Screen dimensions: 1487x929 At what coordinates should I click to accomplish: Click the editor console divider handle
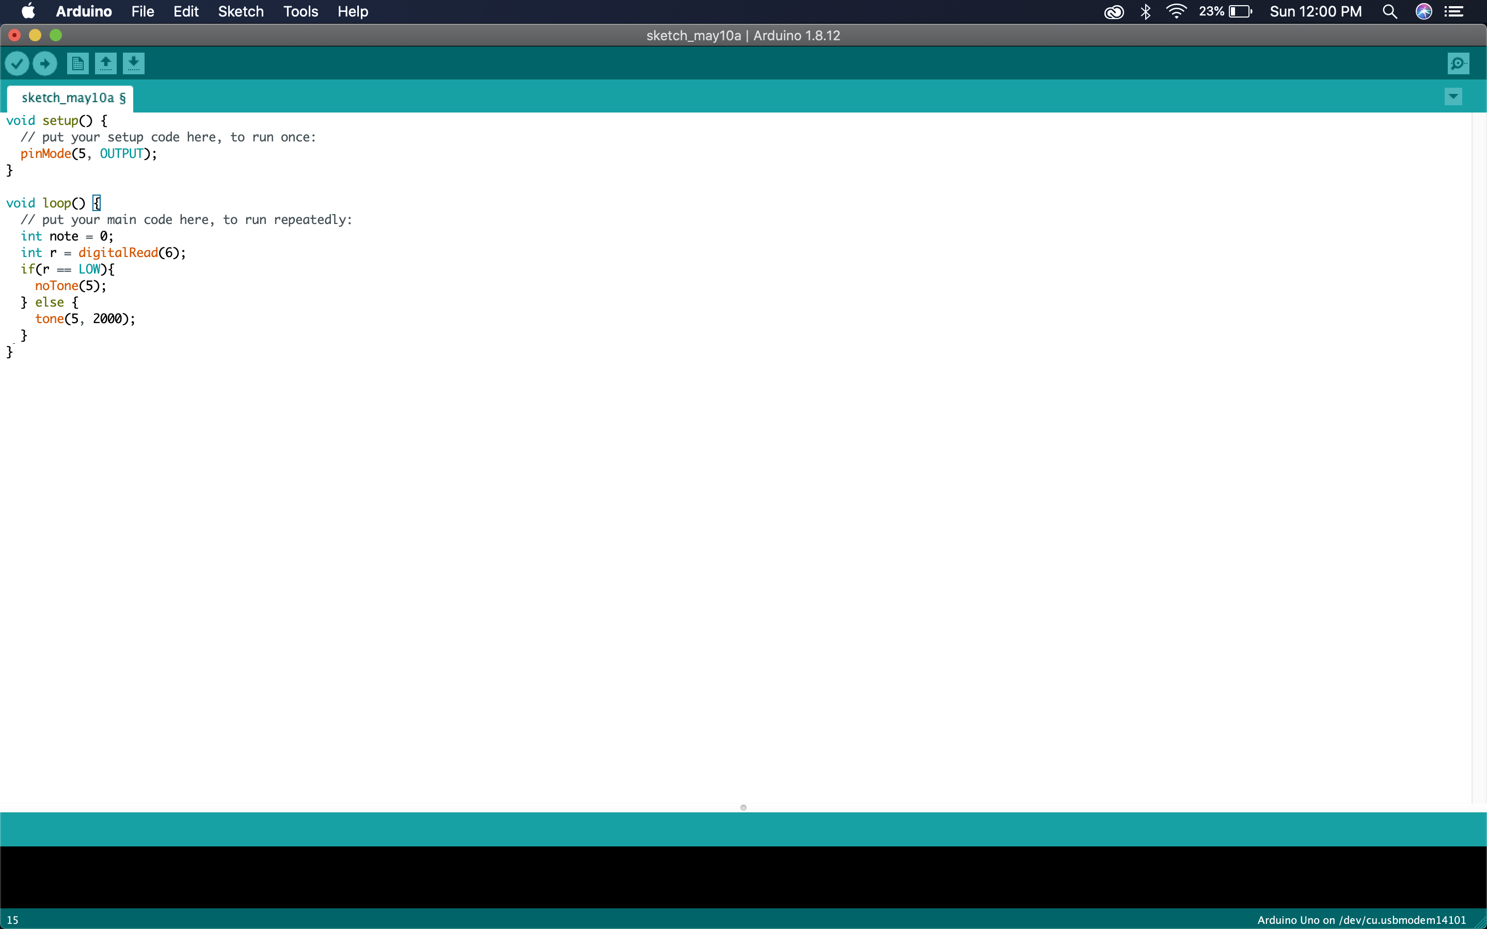point(742,807)
